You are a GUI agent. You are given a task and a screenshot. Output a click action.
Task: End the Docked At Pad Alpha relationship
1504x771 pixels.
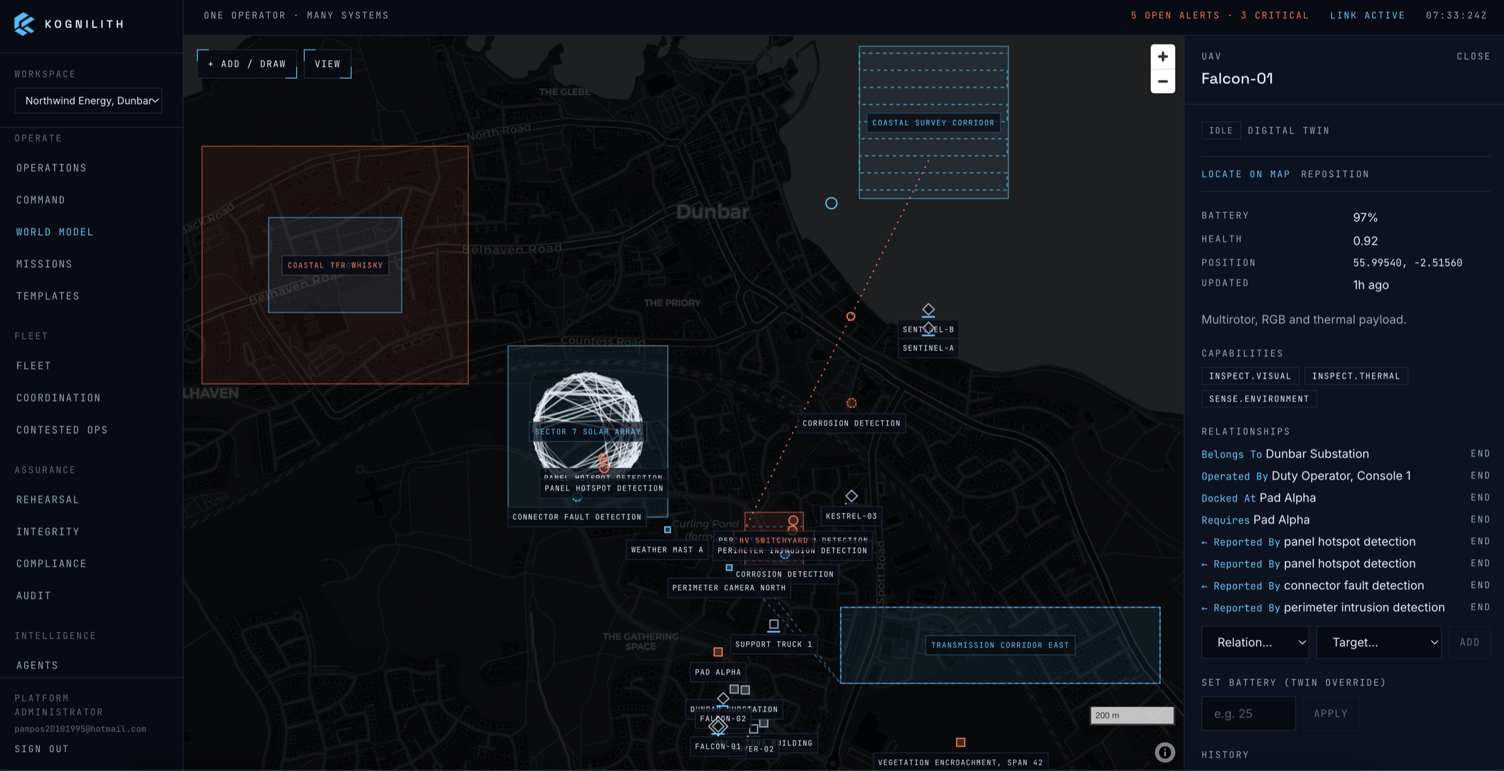tap(1480, 498)
